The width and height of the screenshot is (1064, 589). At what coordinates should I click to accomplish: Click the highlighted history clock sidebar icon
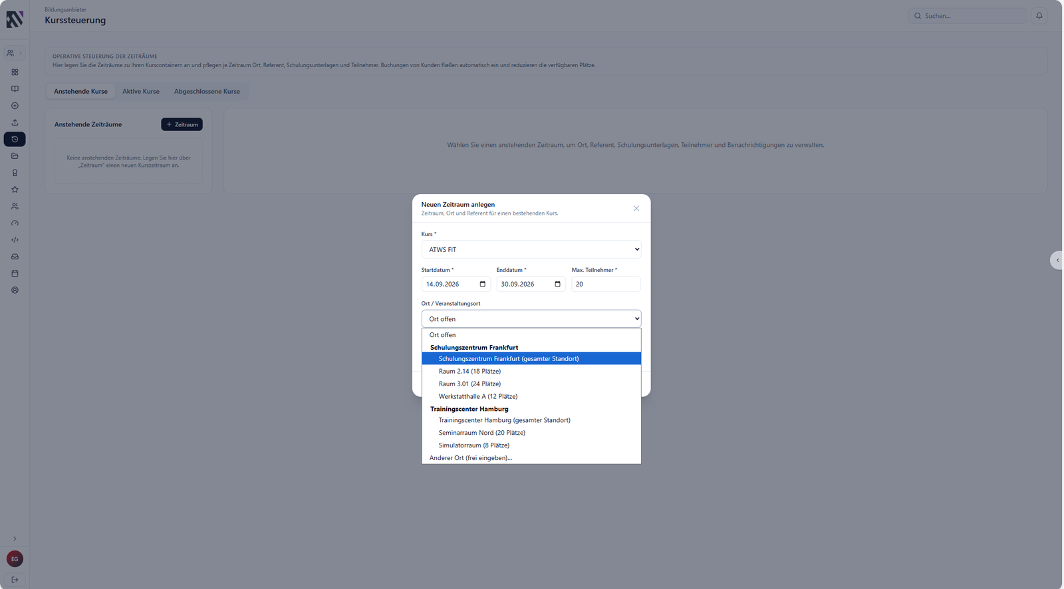(x=15, y=139)
